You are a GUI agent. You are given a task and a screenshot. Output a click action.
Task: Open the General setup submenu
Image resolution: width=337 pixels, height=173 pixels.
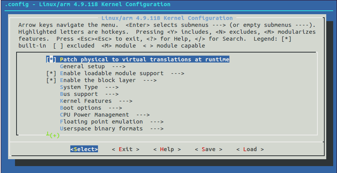point(93,66)
